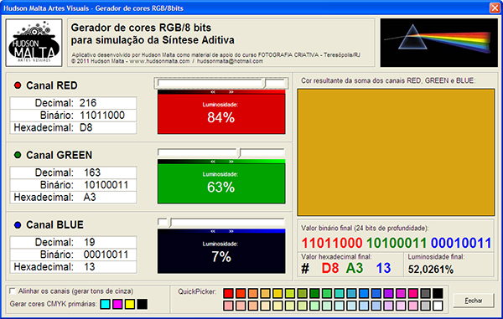This screenshot has width=503, height=319.
Task: Select the yellow CMYK primary swatch
Action: pyautogui.click(x=130, y=304)
